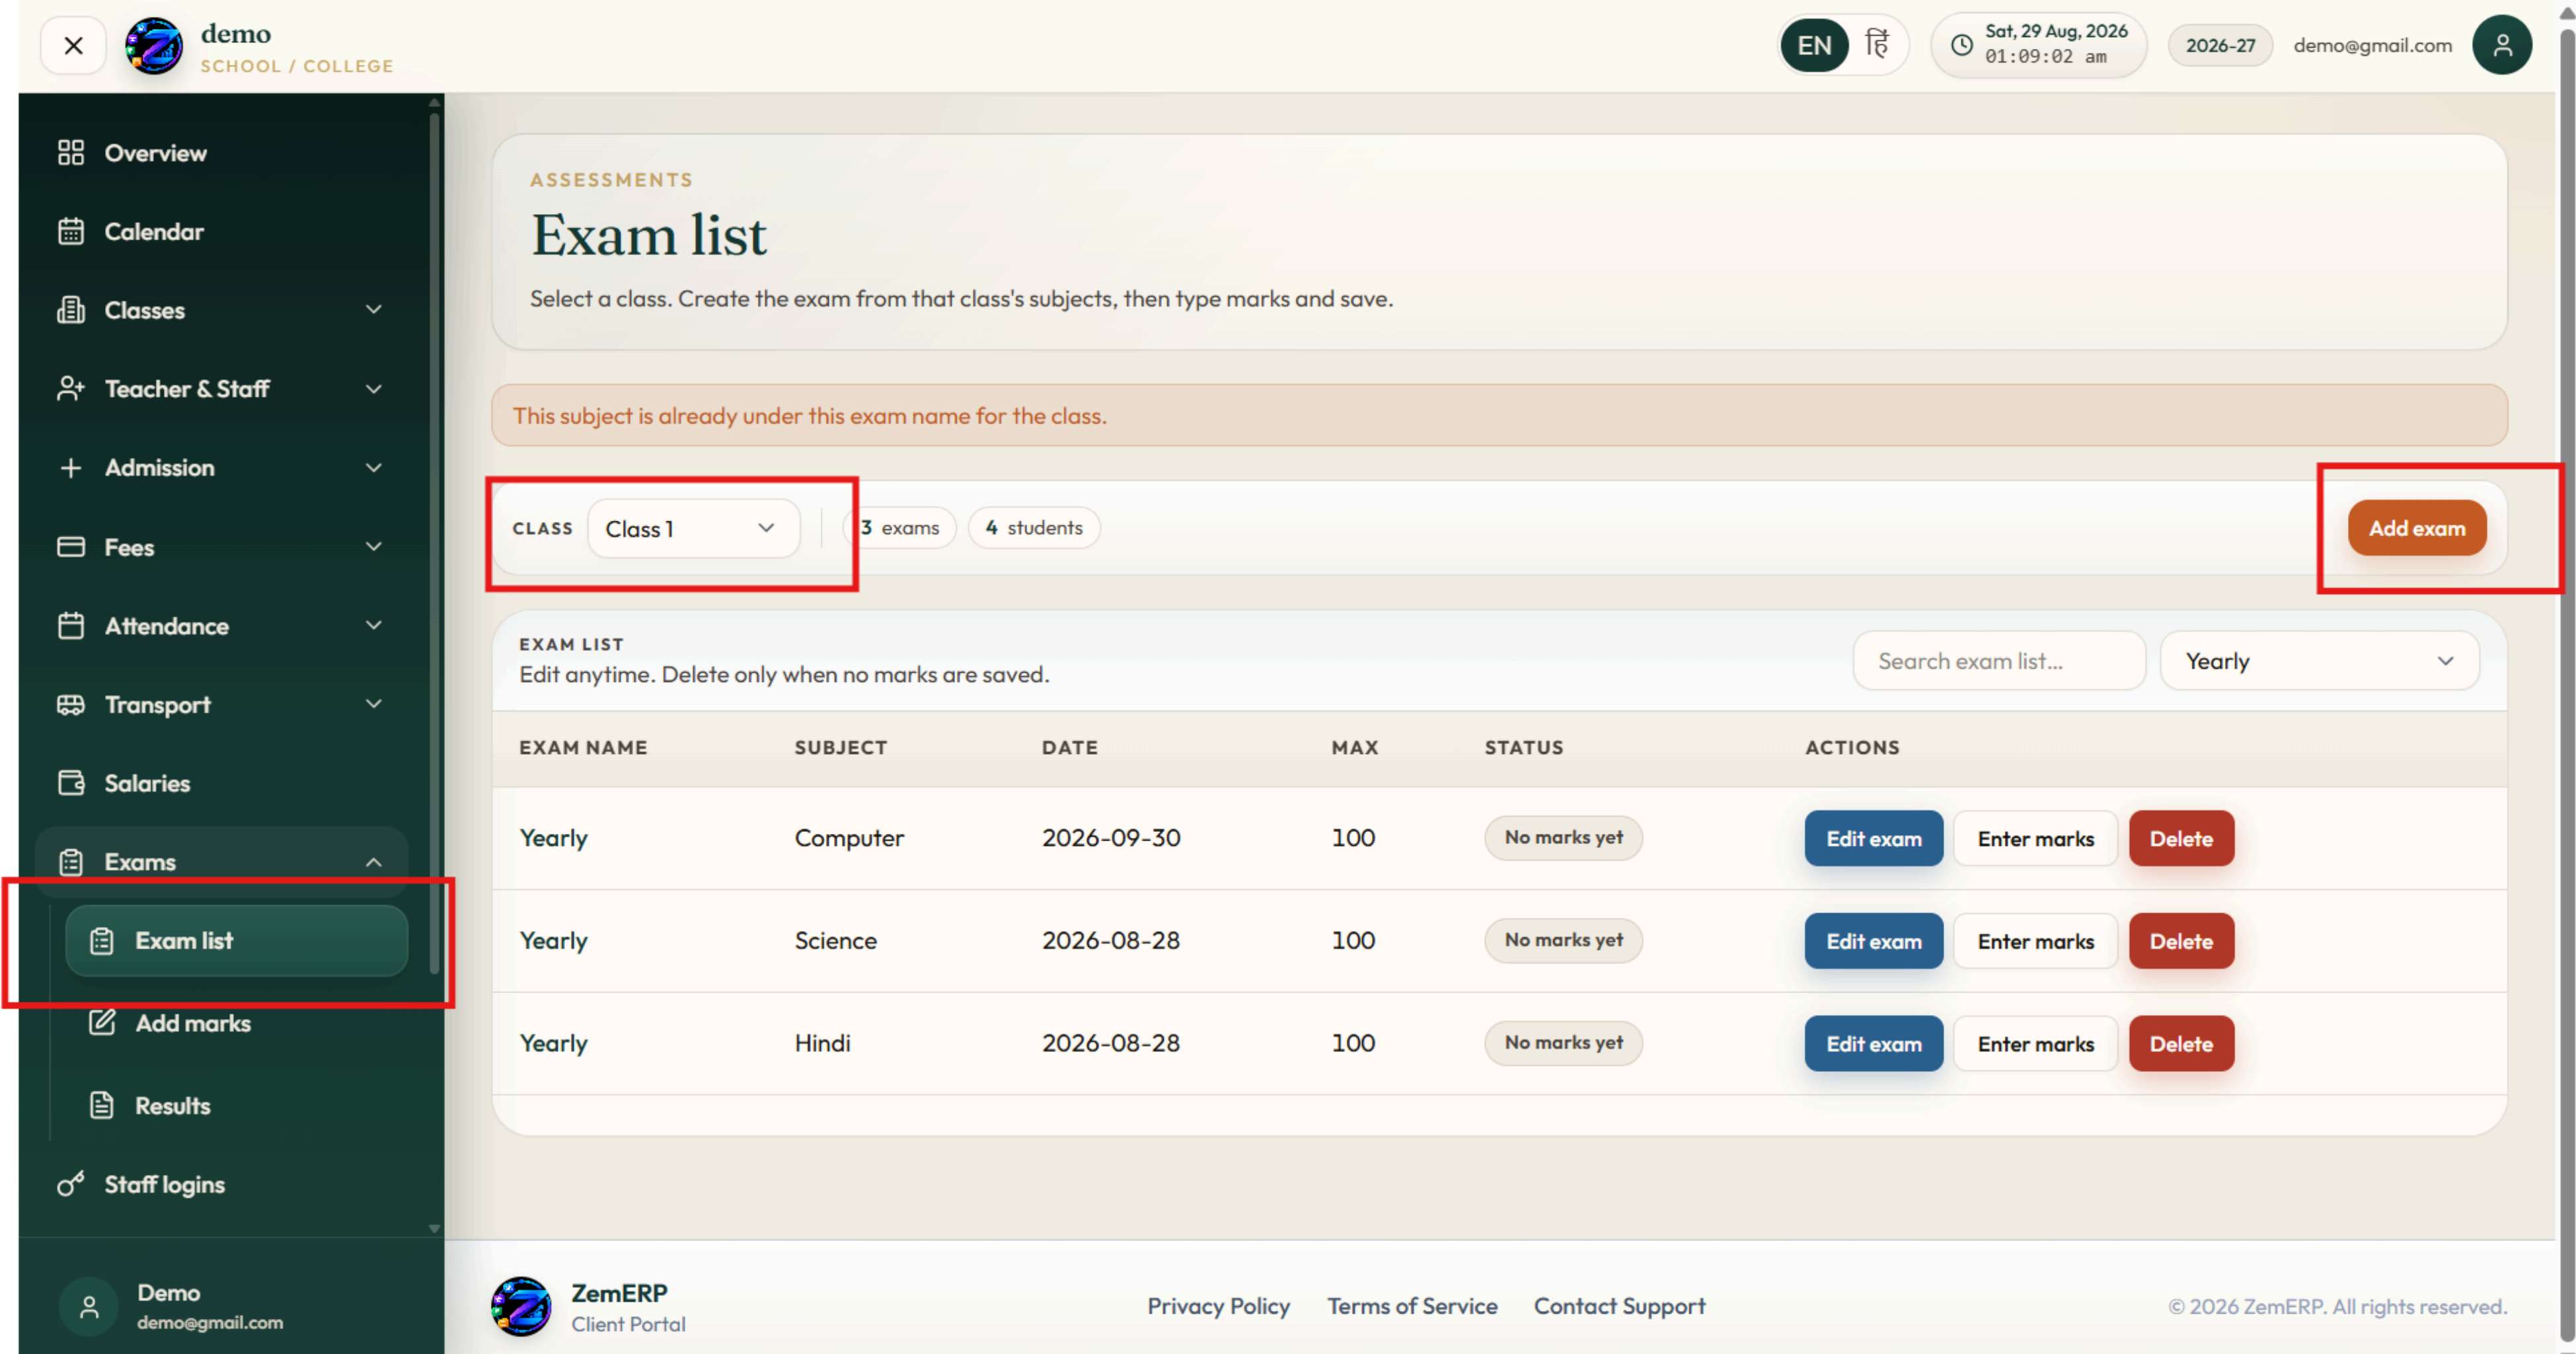Click the demo@gmail.com header text
Screen dimensions: 2576x1354
(x=2372, y=45)
